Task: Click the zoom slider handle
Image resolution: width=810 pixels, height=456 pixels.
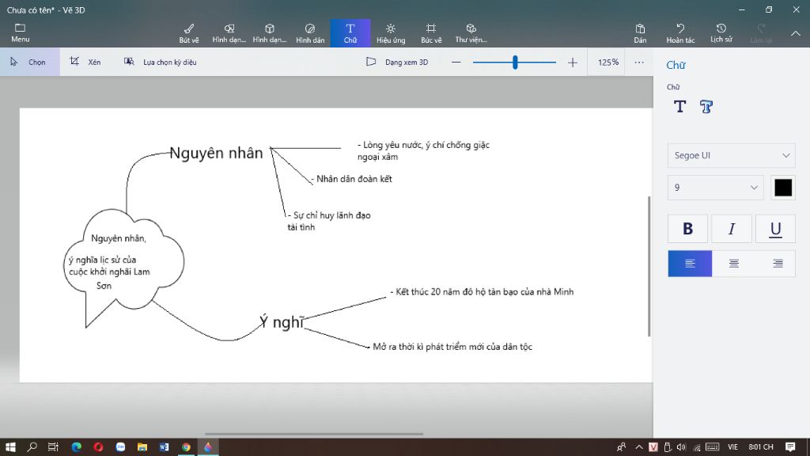Action: pos(515,62)
